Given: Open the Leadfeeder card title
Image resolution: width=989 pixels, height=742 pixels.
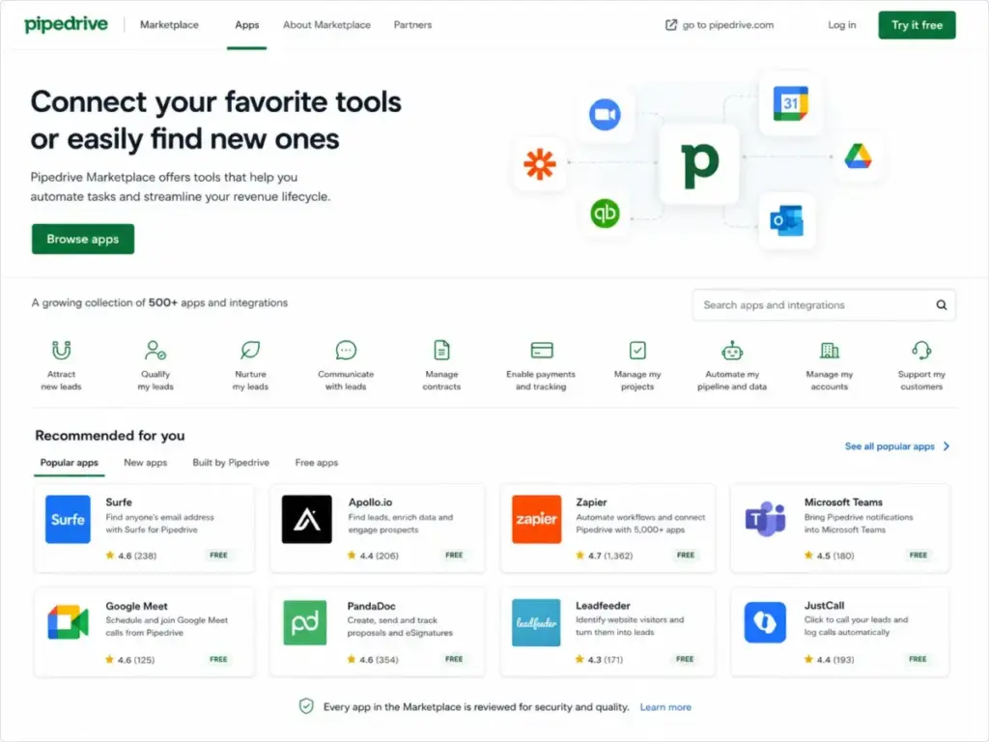Looking at the screenshot, I should [x=603, y=605].
